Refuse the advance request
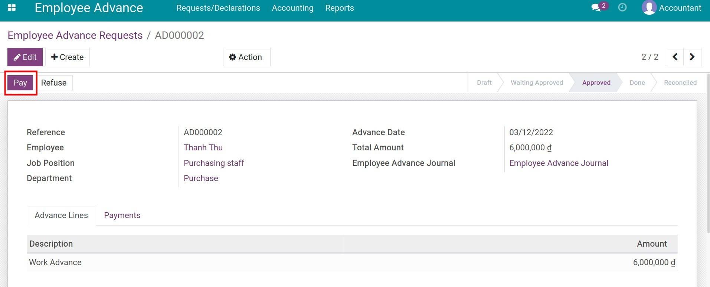The height and width of the screenshot is (287, 710). tap(54, 83)
